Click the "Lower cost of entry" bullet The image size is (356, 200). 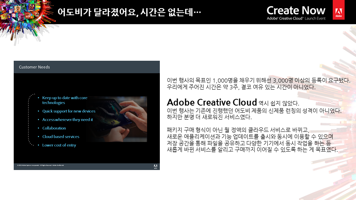tap(59, 145)
